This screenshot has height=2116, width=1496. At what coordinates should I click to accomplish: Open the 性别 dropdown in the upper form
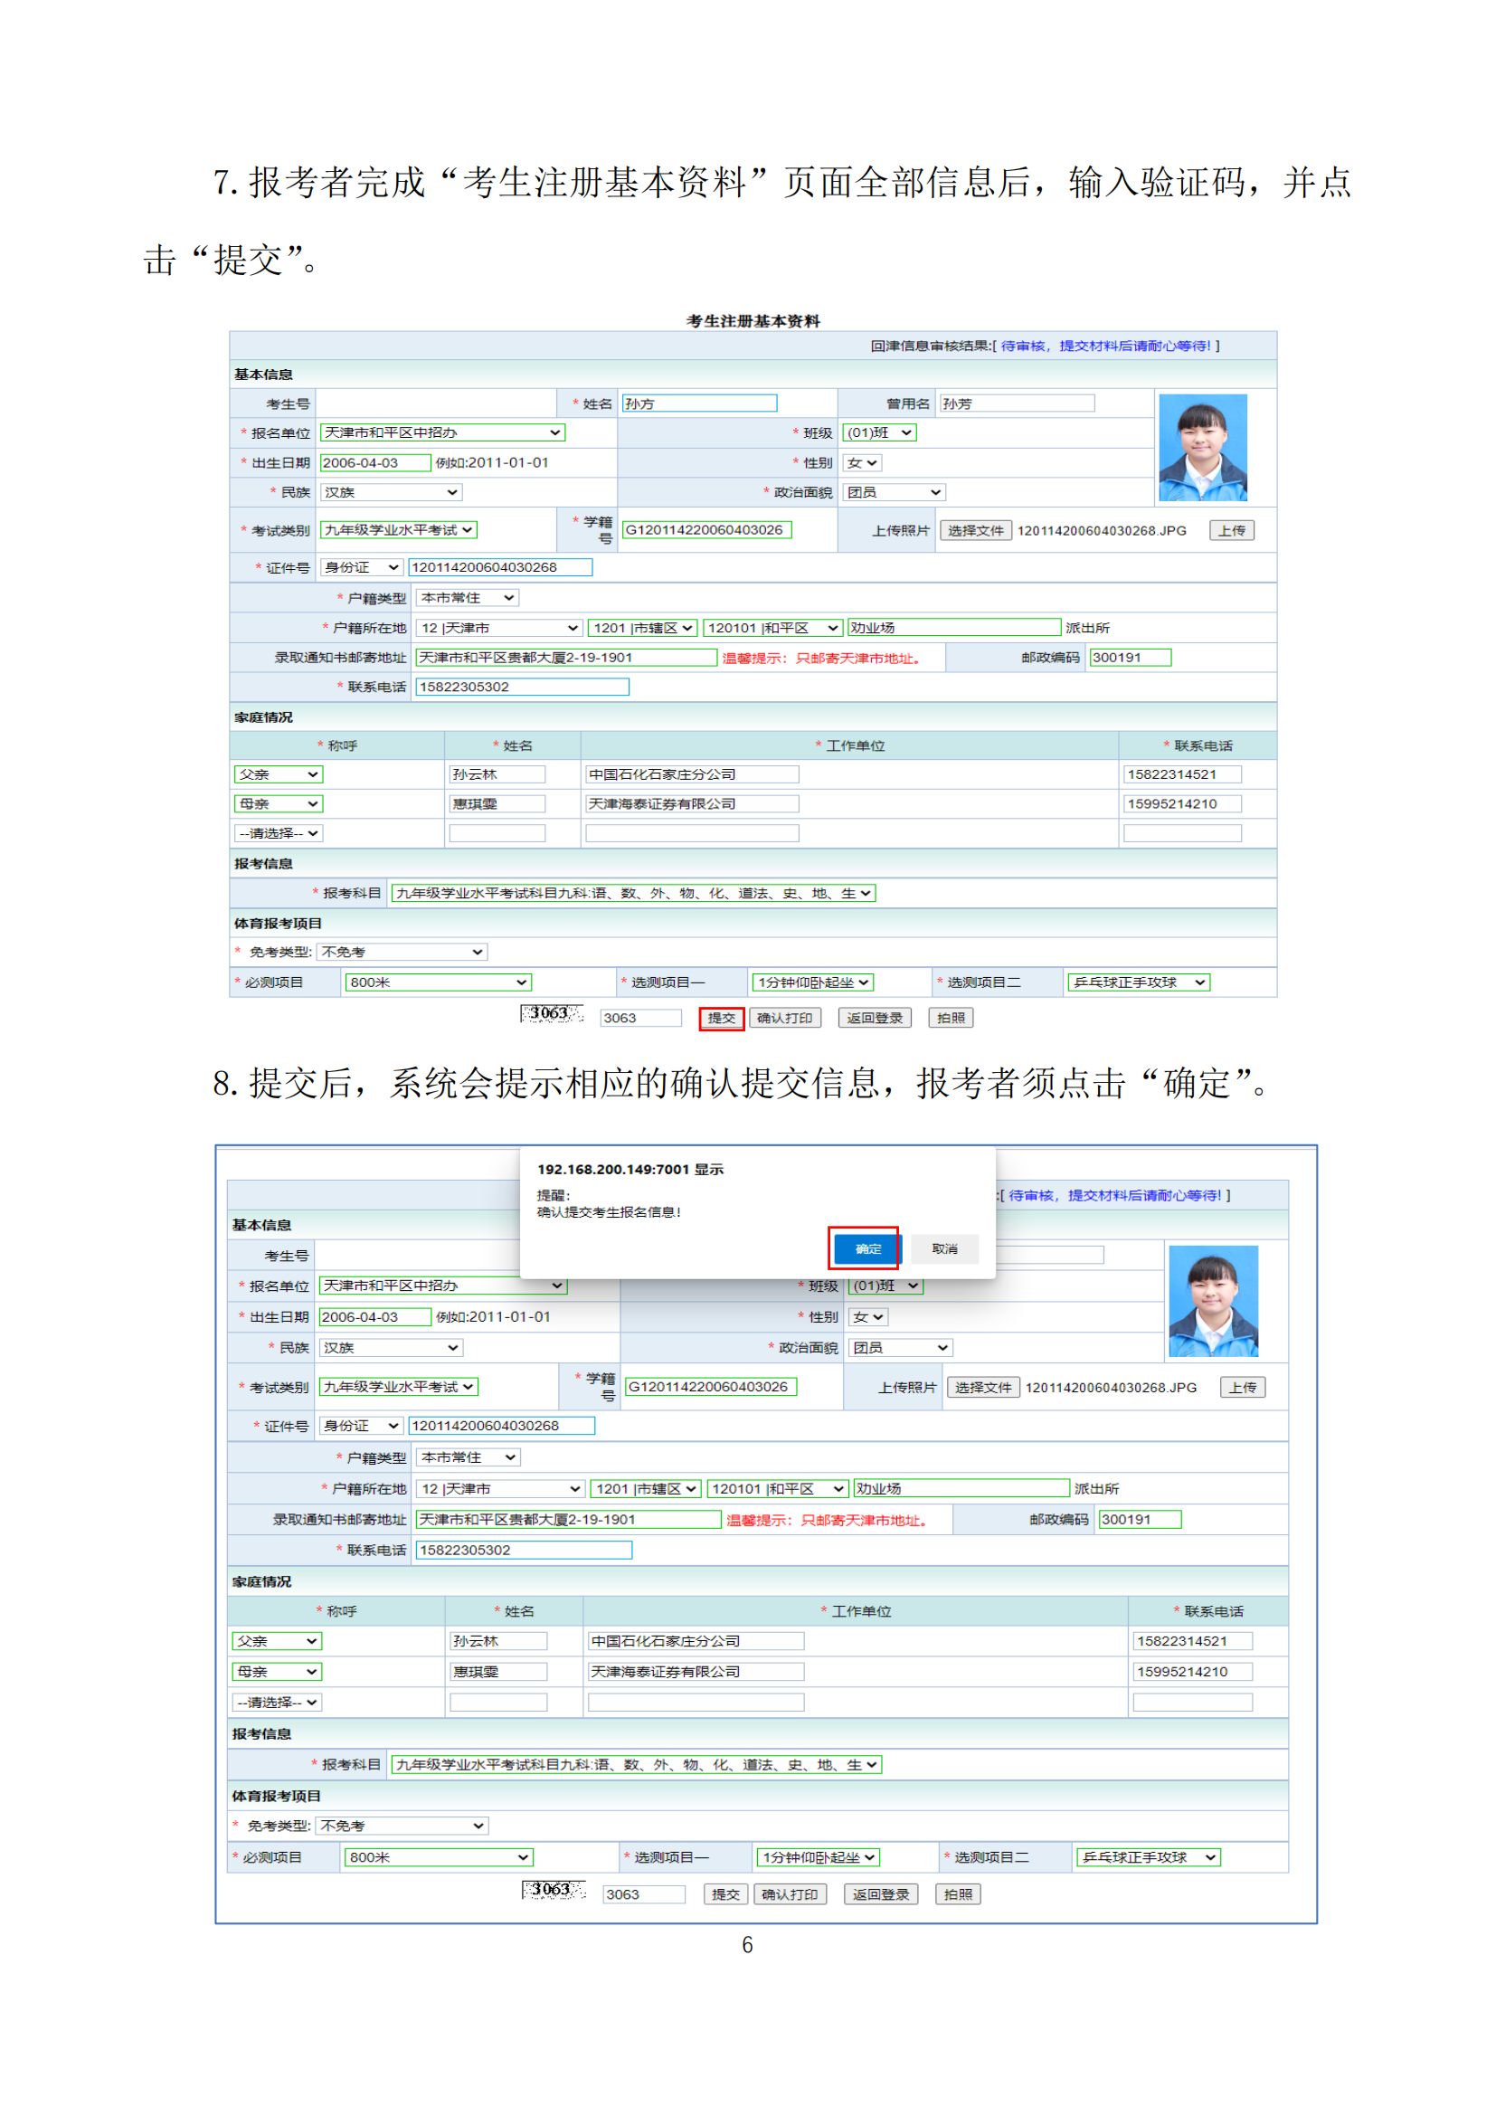(862, 462)
